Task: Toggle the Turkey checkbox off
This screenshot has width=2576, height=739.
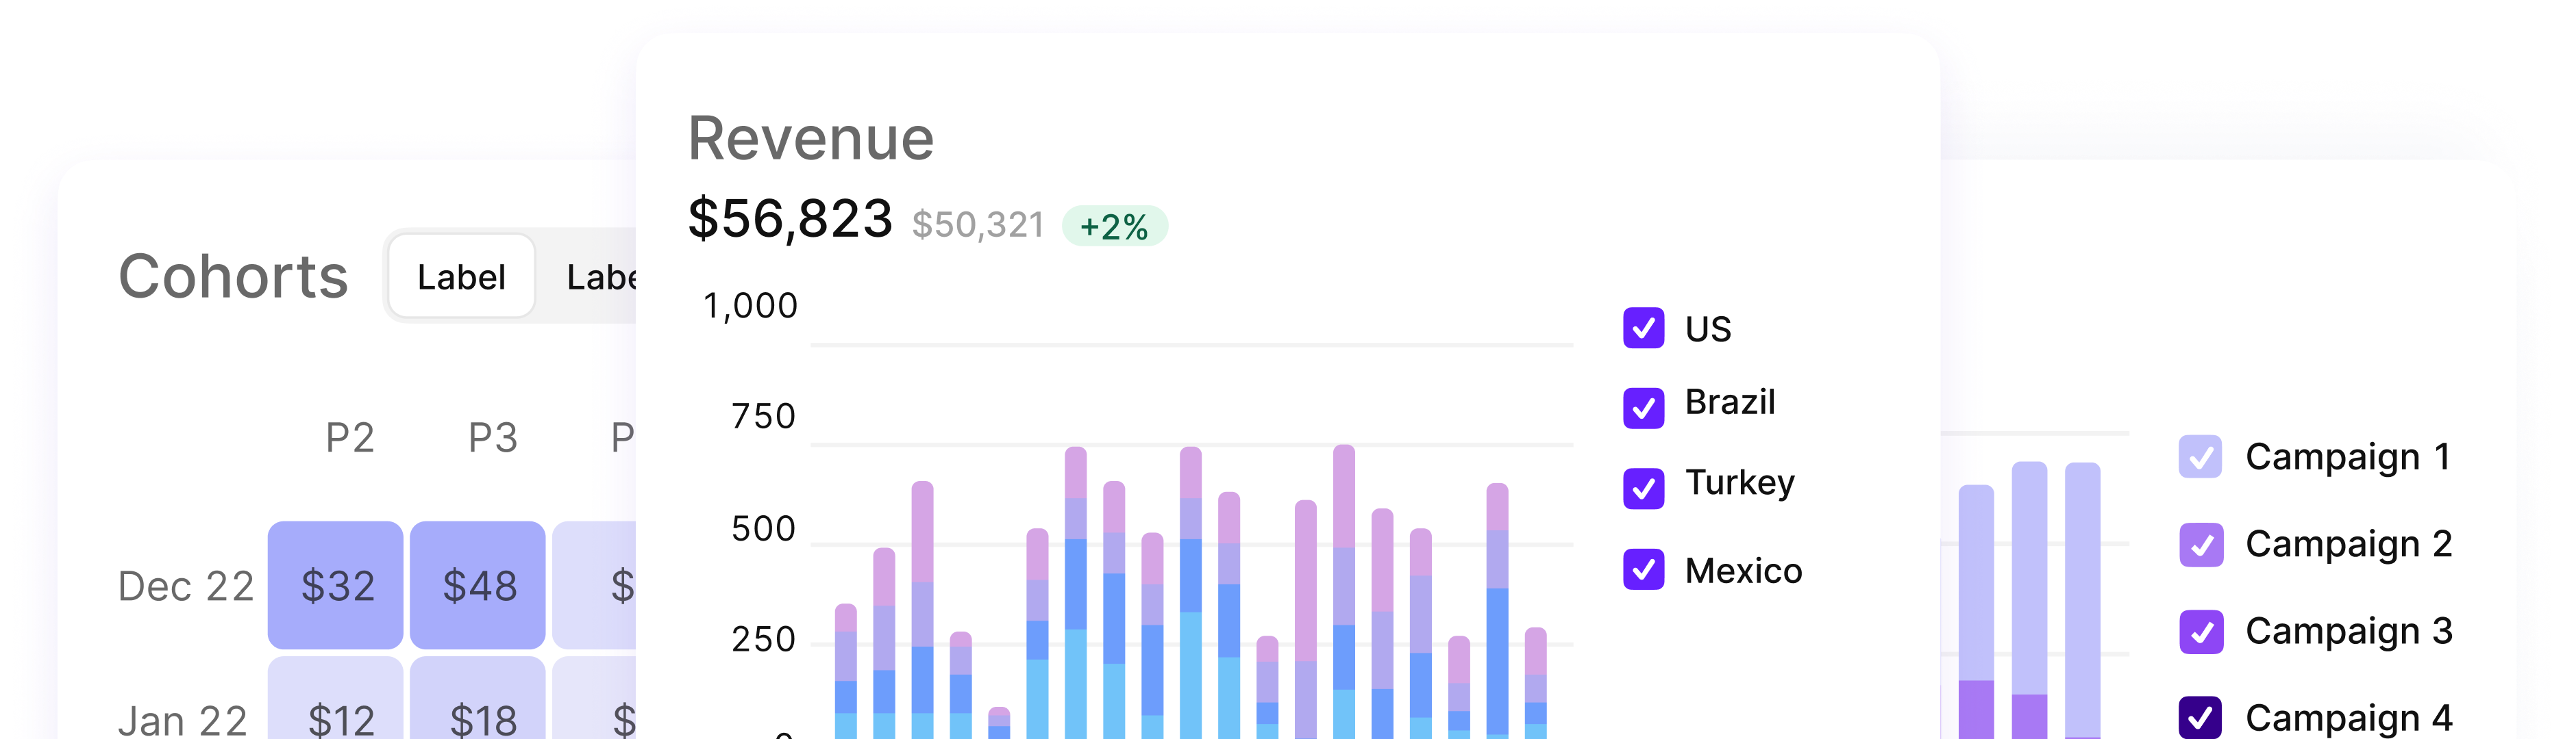Action: pos(1643,482)
